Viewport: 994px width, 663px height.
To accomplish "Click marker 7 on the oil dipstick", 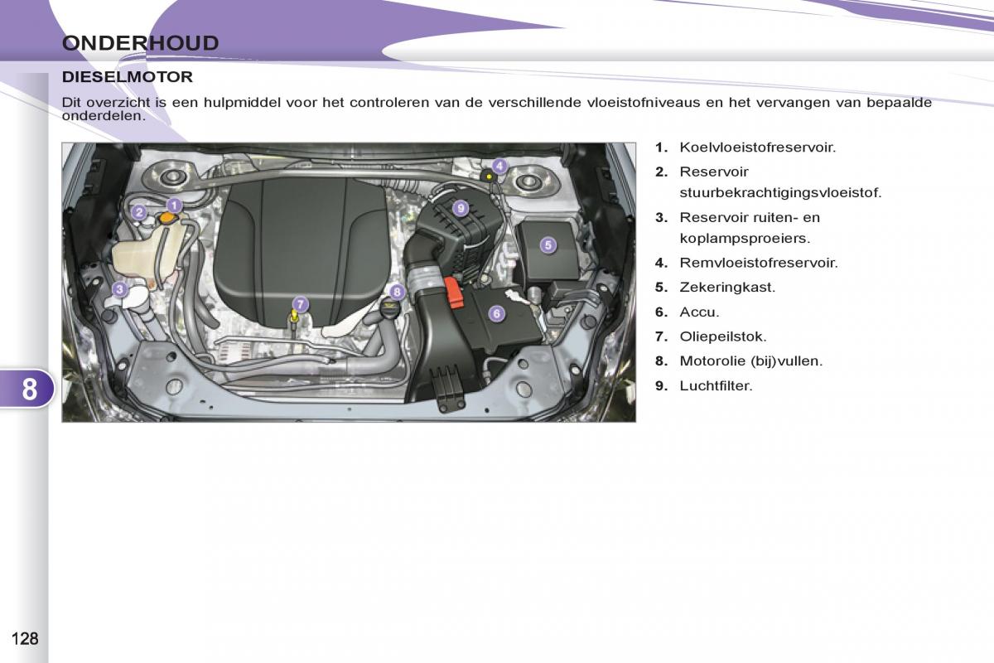I will pos(300,304).
